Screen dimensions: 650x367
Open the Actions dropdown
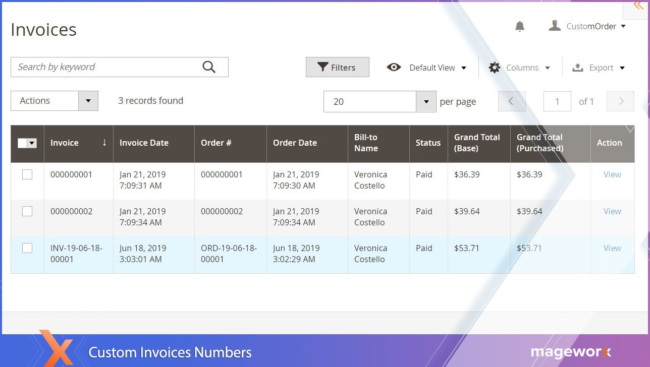(x=88, y=101)
